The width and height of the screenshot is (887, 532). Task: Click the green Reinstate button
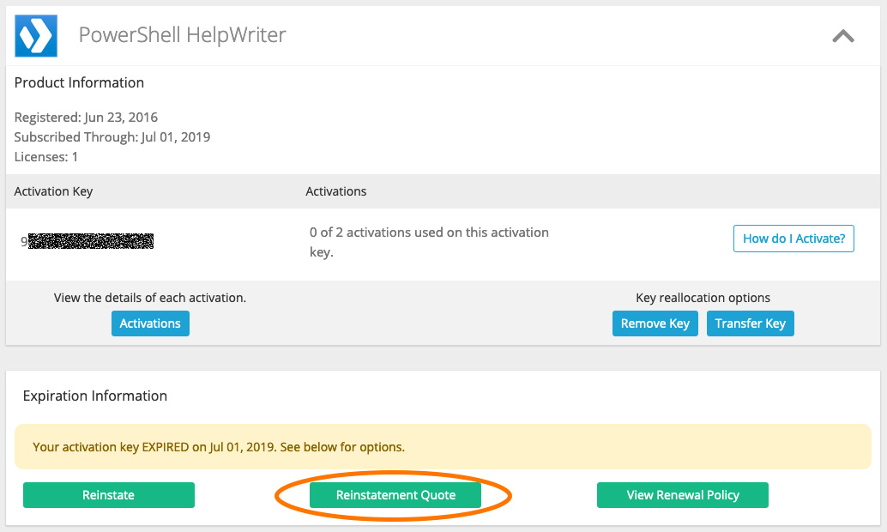(109, 494)
